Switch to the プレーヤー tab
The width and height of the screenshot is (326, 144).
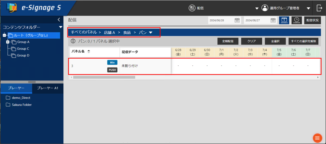[x=16, y=88]
